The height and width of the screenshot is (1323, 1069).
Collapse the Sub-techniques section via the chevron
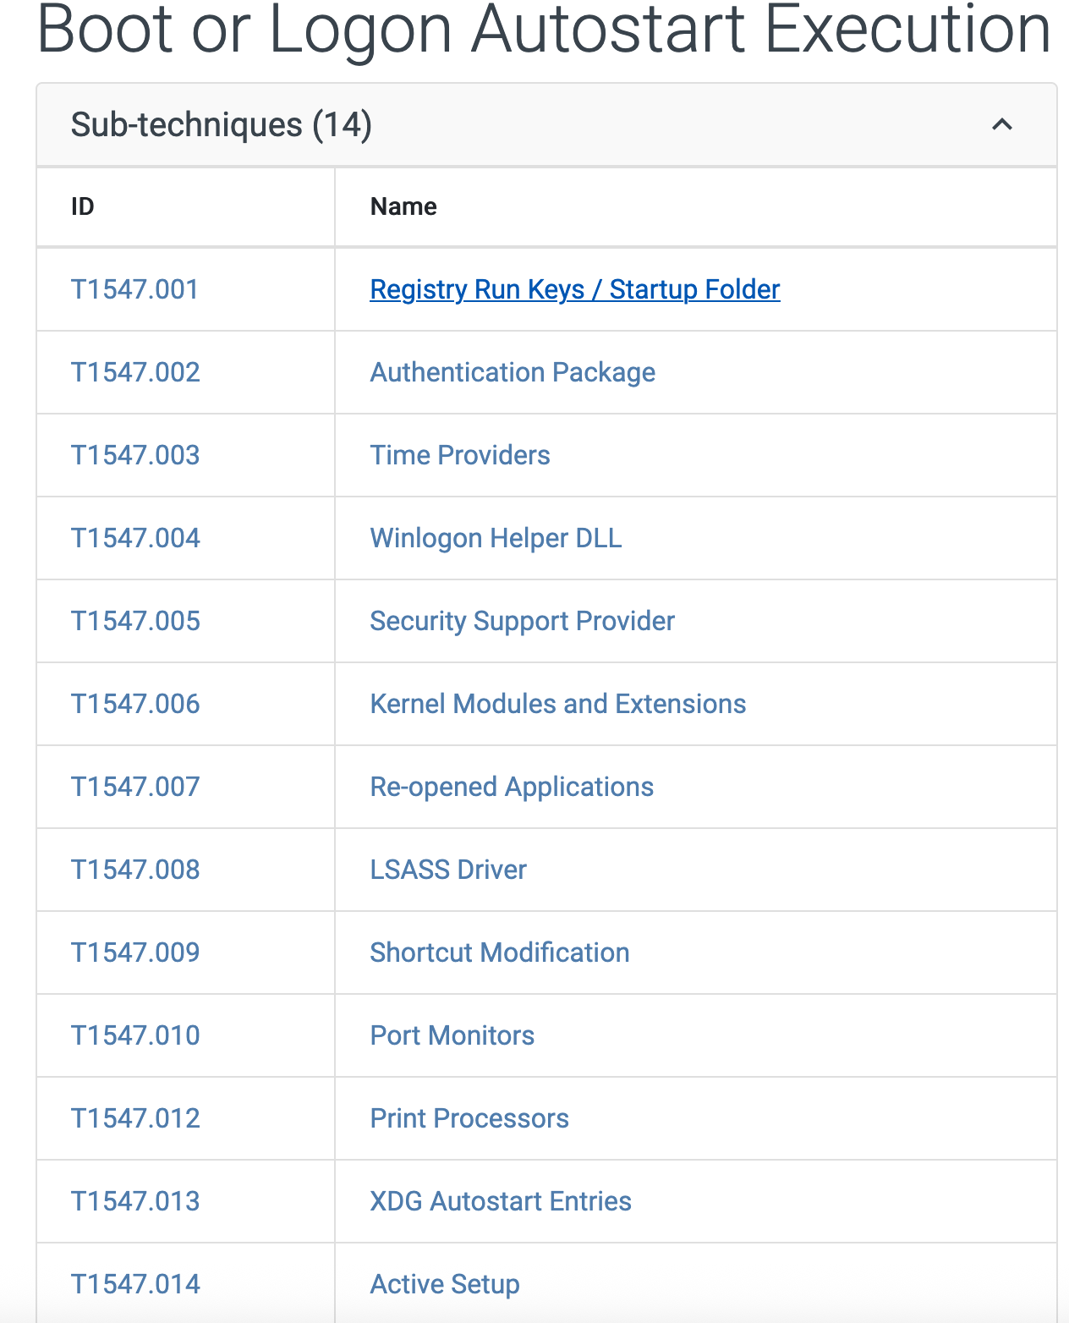tap(1001, 125)
